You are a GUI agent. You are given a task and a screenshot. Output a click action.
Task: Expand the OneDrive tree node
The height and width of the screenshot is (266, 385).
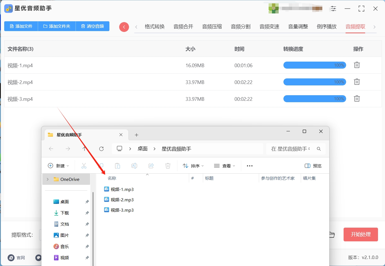pos(48,179)
